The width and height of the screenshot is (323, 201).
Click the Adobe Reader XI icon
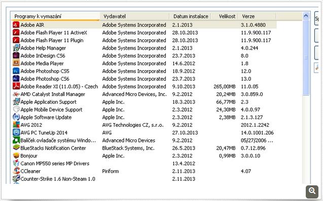[16, 86]
